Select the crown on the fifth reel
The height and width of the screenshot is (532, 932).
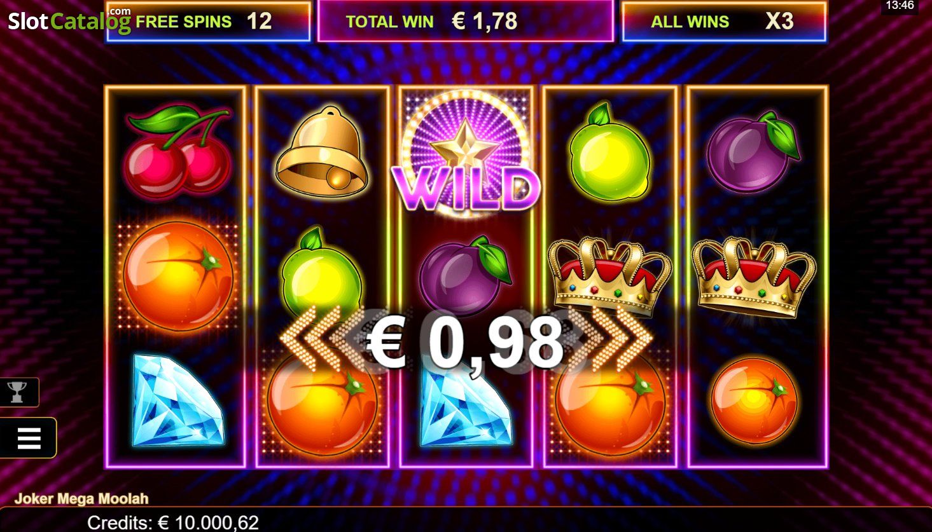coord(753,276)
